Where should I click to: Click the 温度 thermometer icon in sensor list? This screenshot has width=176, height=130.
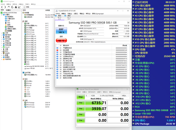coord(23,21)
